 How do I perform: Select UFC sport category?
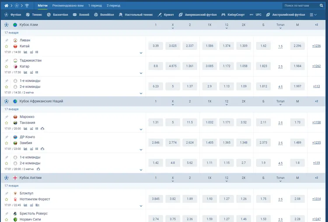click(x=255, y=14)
